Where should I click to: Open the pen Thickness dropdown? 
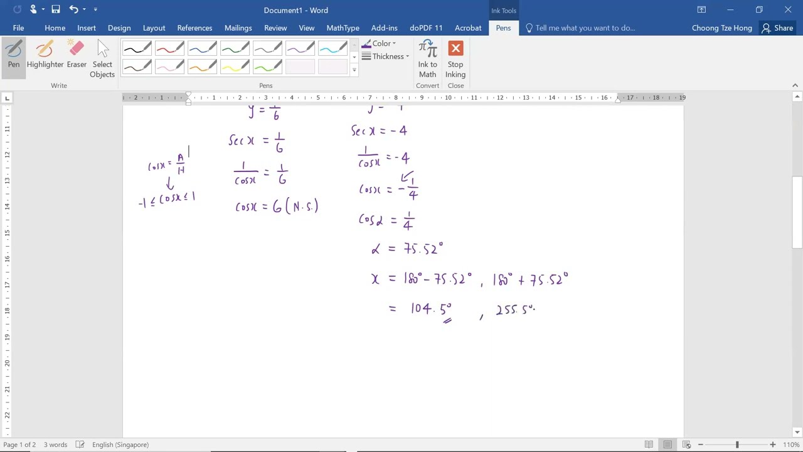385,56
